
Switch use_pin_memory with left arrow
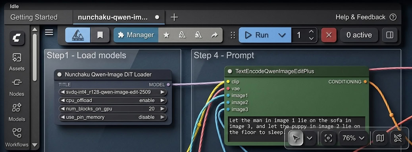63,117
